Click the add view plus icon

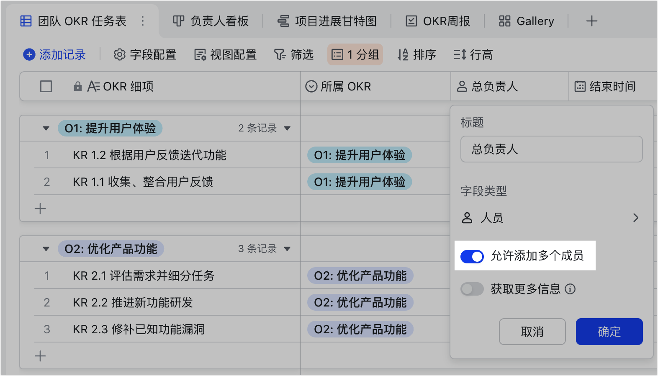point(591,21)
